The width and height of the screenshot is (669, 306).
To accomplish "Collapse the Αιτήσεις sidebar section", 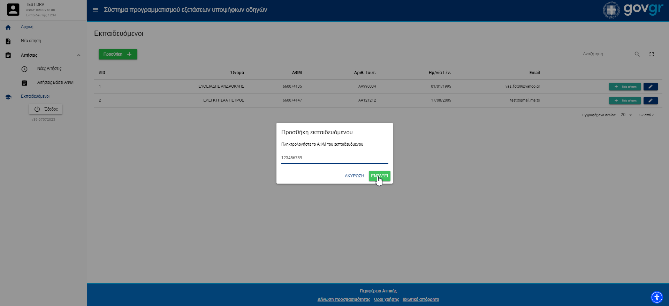I will point(78,55).
